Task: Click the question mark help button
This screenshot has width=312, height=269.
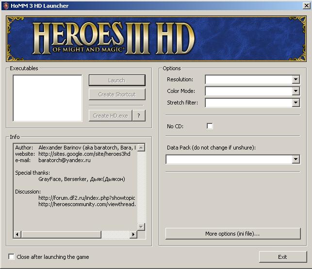Action: (139, 116)
